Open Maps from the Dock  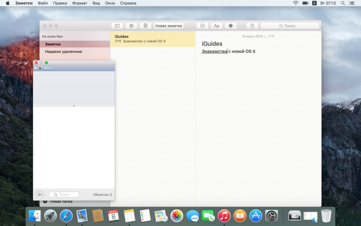click(x=161, y=216)
